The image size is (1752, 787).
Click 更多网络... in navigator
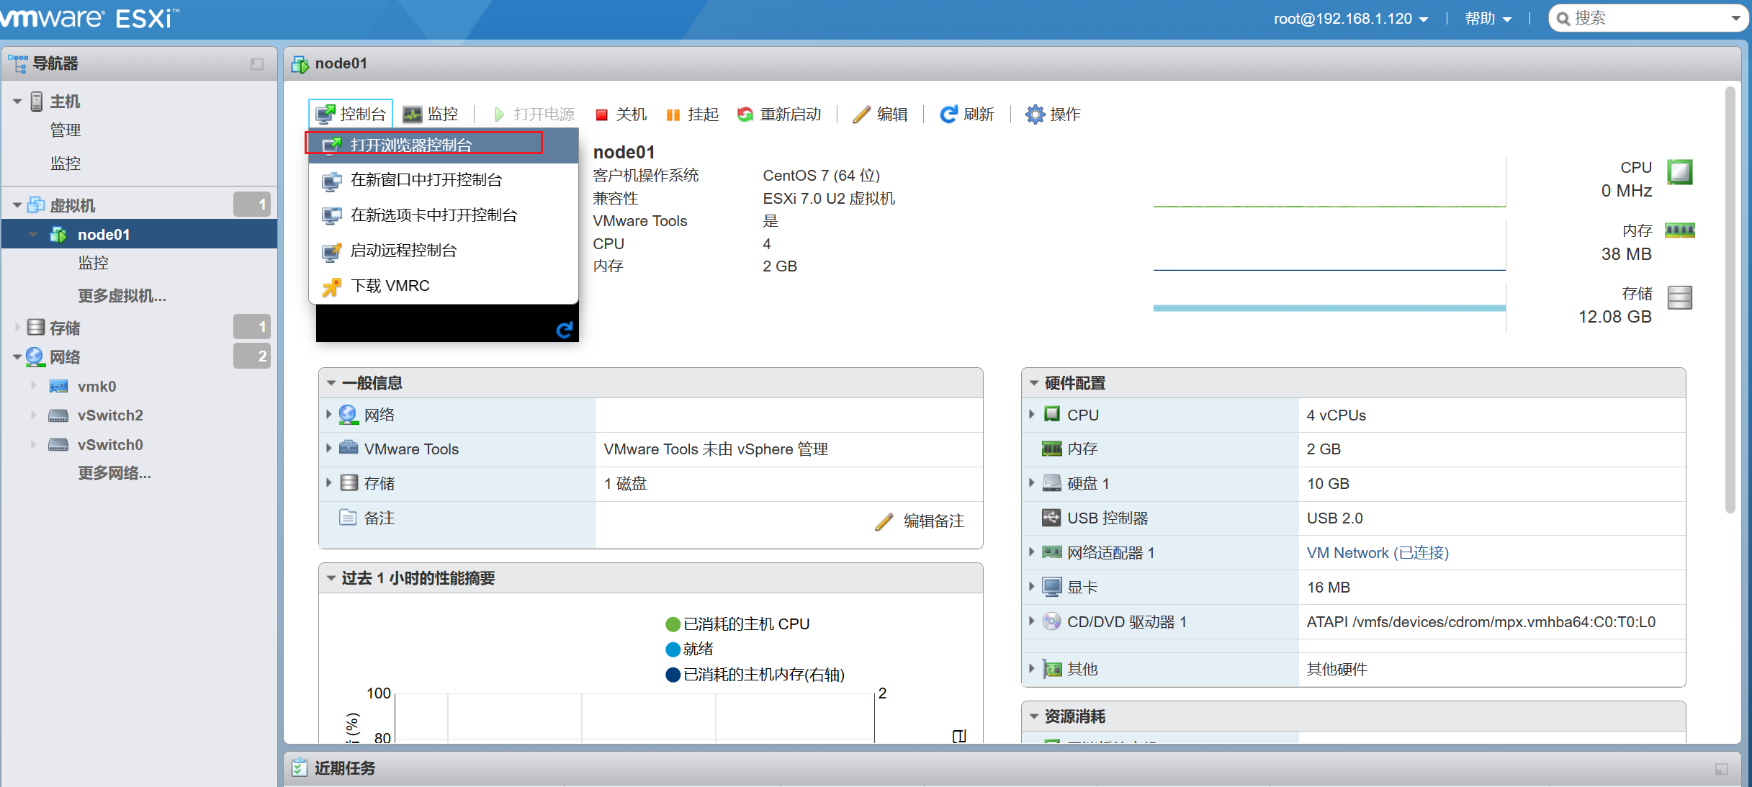click(114, 473)
